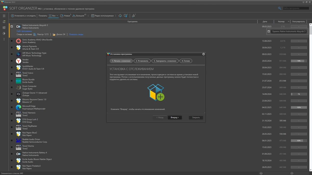The image size is (312, 175).
Task: Click the status bar icon left of center-right
Action: (261, 173)
